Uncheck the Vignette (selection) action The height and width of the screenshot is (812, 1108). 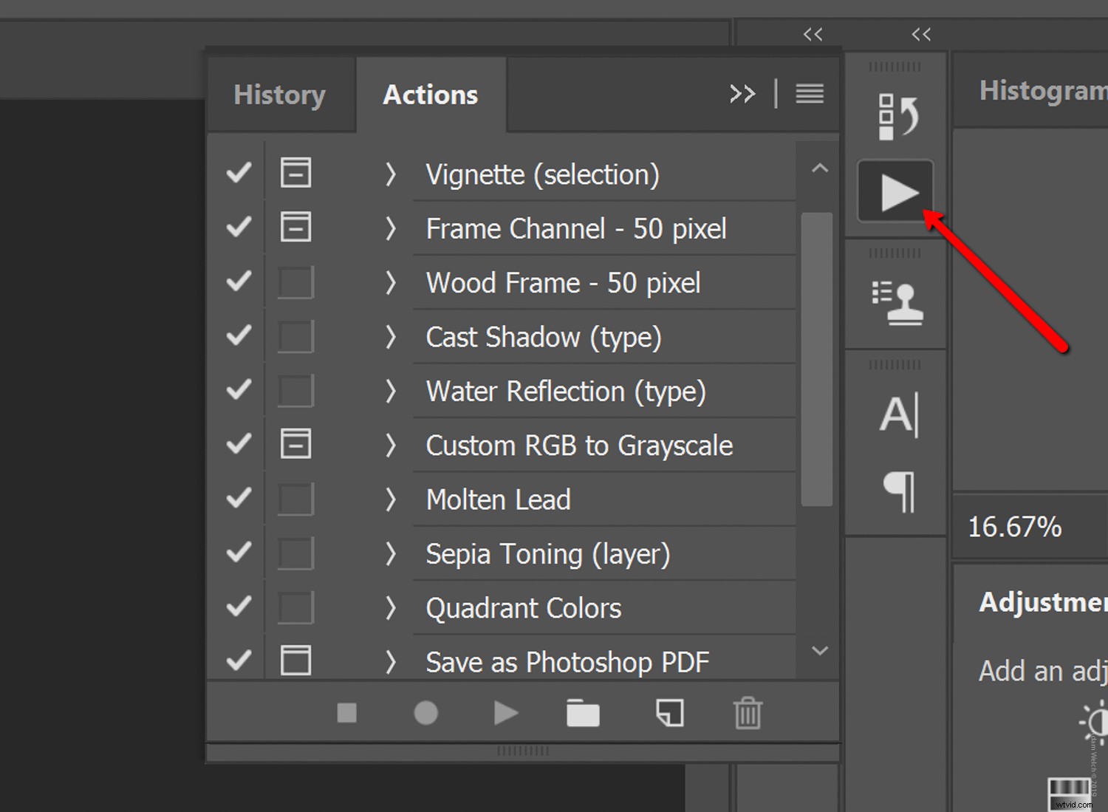point(238,173)
